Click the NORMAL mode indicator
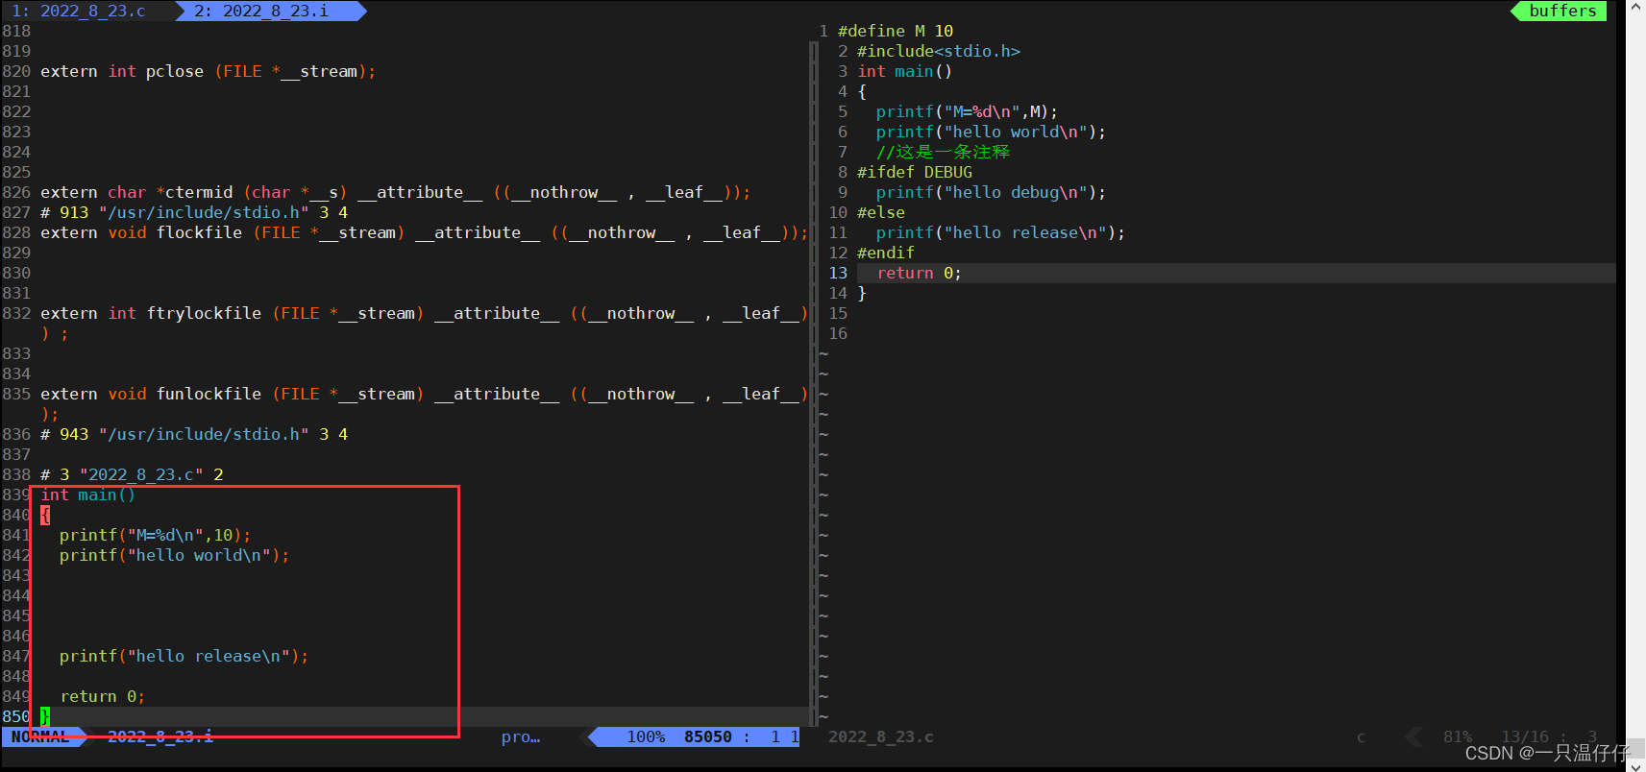1646x772 pixels. tap(40, 736)
